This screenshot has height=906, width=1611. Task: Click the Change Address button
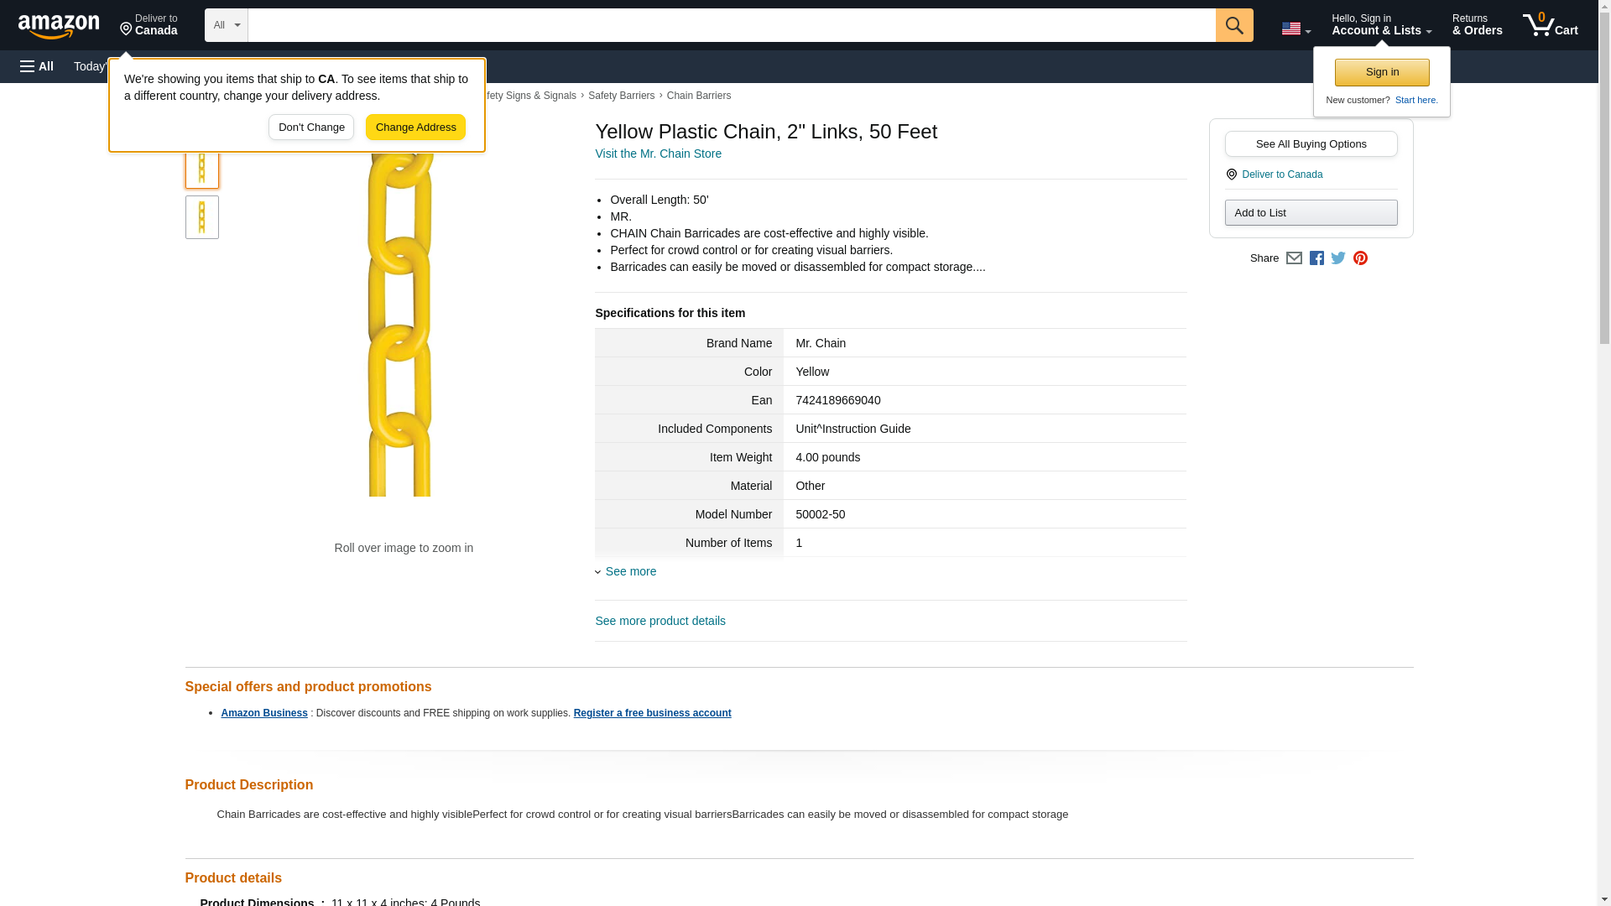(x=415, y=128)
